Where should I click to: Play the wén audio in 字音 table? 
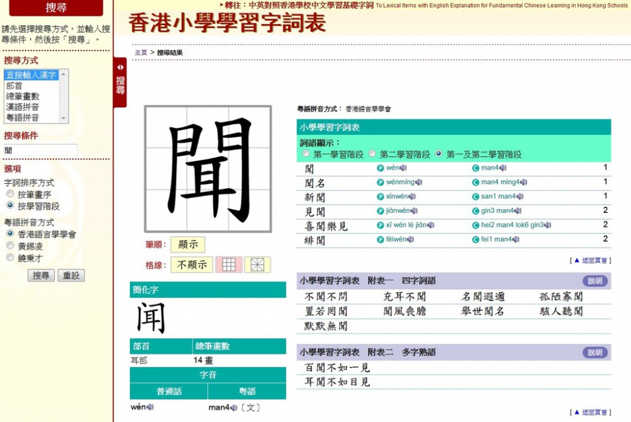pyautogui.click(x=150, y=408)
